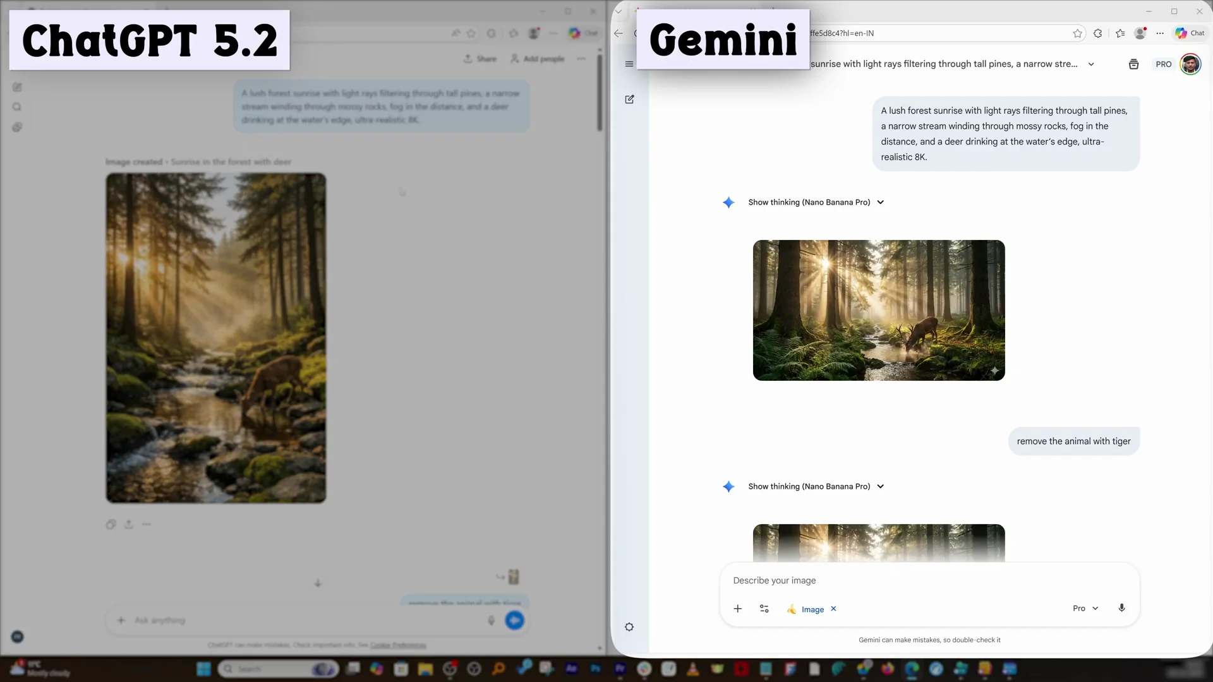Open ChatGPT's search chats icon
Screen dimensions: 1213x682
(x=17, y=107)
